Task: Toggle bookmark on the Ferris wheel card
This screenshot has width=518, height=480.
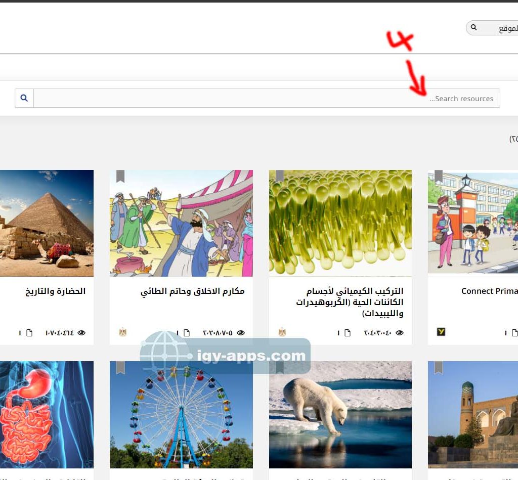Action: (x=120, y=367)
